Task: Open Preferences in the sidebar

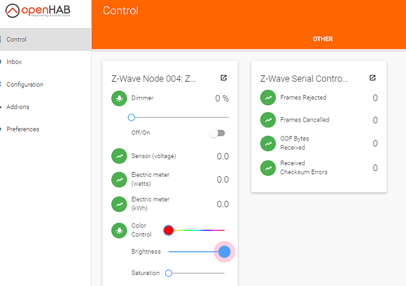Action: pos(22,129)
